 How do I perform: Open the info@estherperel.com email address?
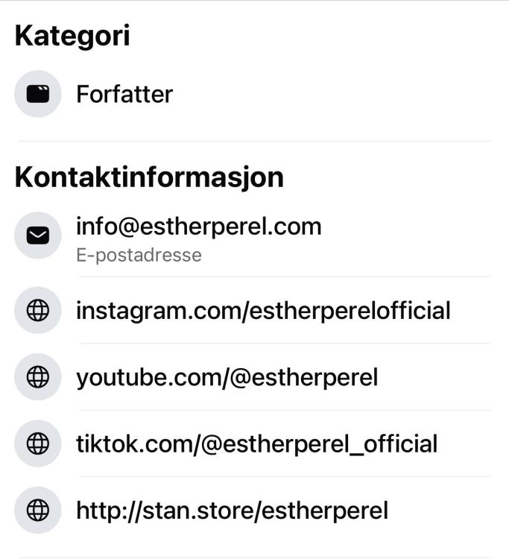click(199, 227)
